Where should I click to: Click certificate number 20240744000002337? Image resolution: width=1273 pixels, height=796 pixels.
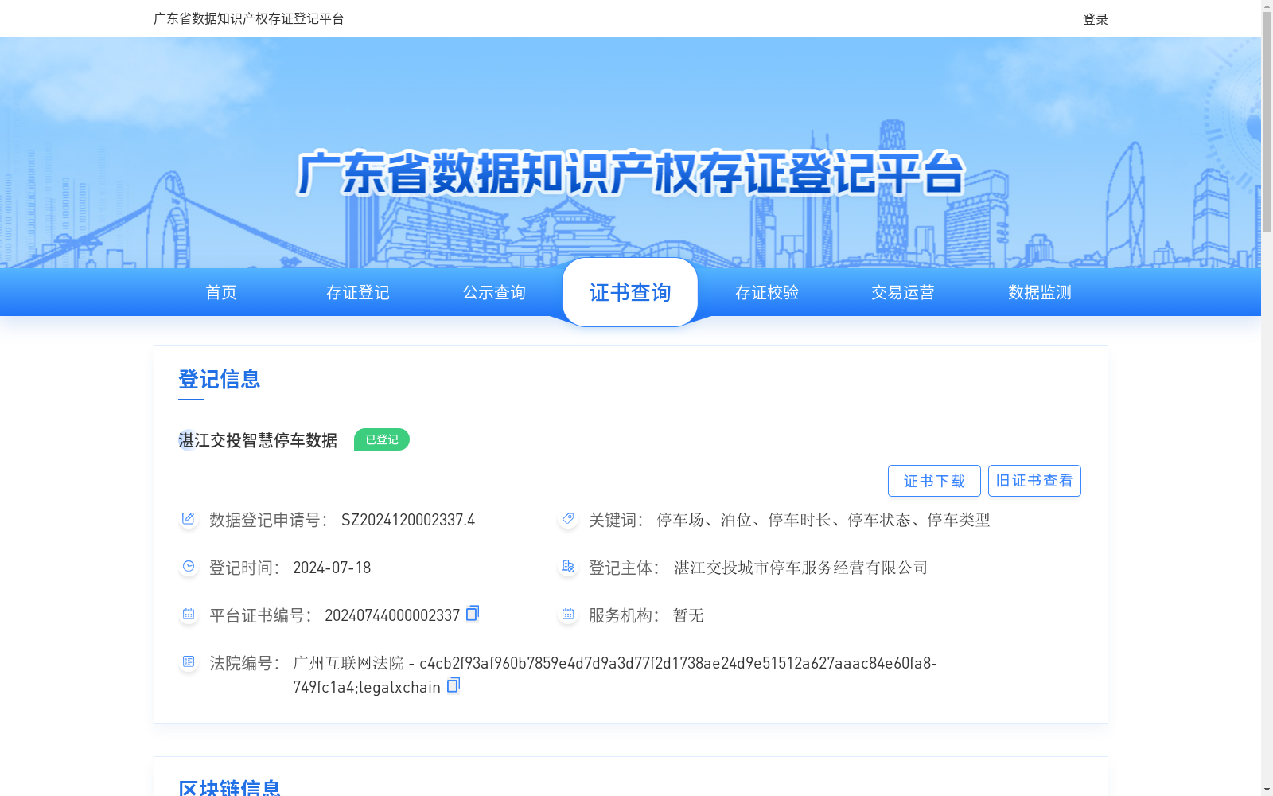point(392,615)
